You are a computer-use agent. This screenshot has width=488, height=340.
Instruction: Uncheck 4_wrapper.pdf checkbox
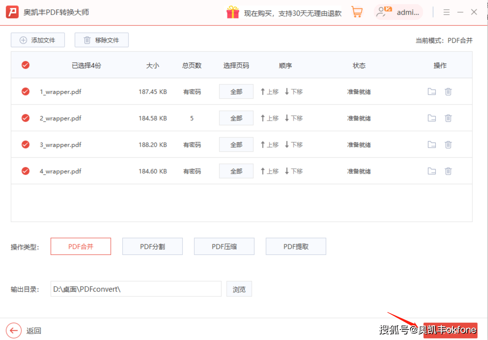click(x=26, y=171)
